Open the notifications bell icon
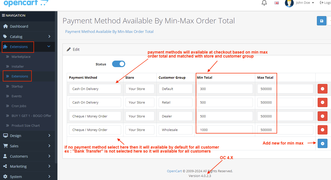 point(264,3)
